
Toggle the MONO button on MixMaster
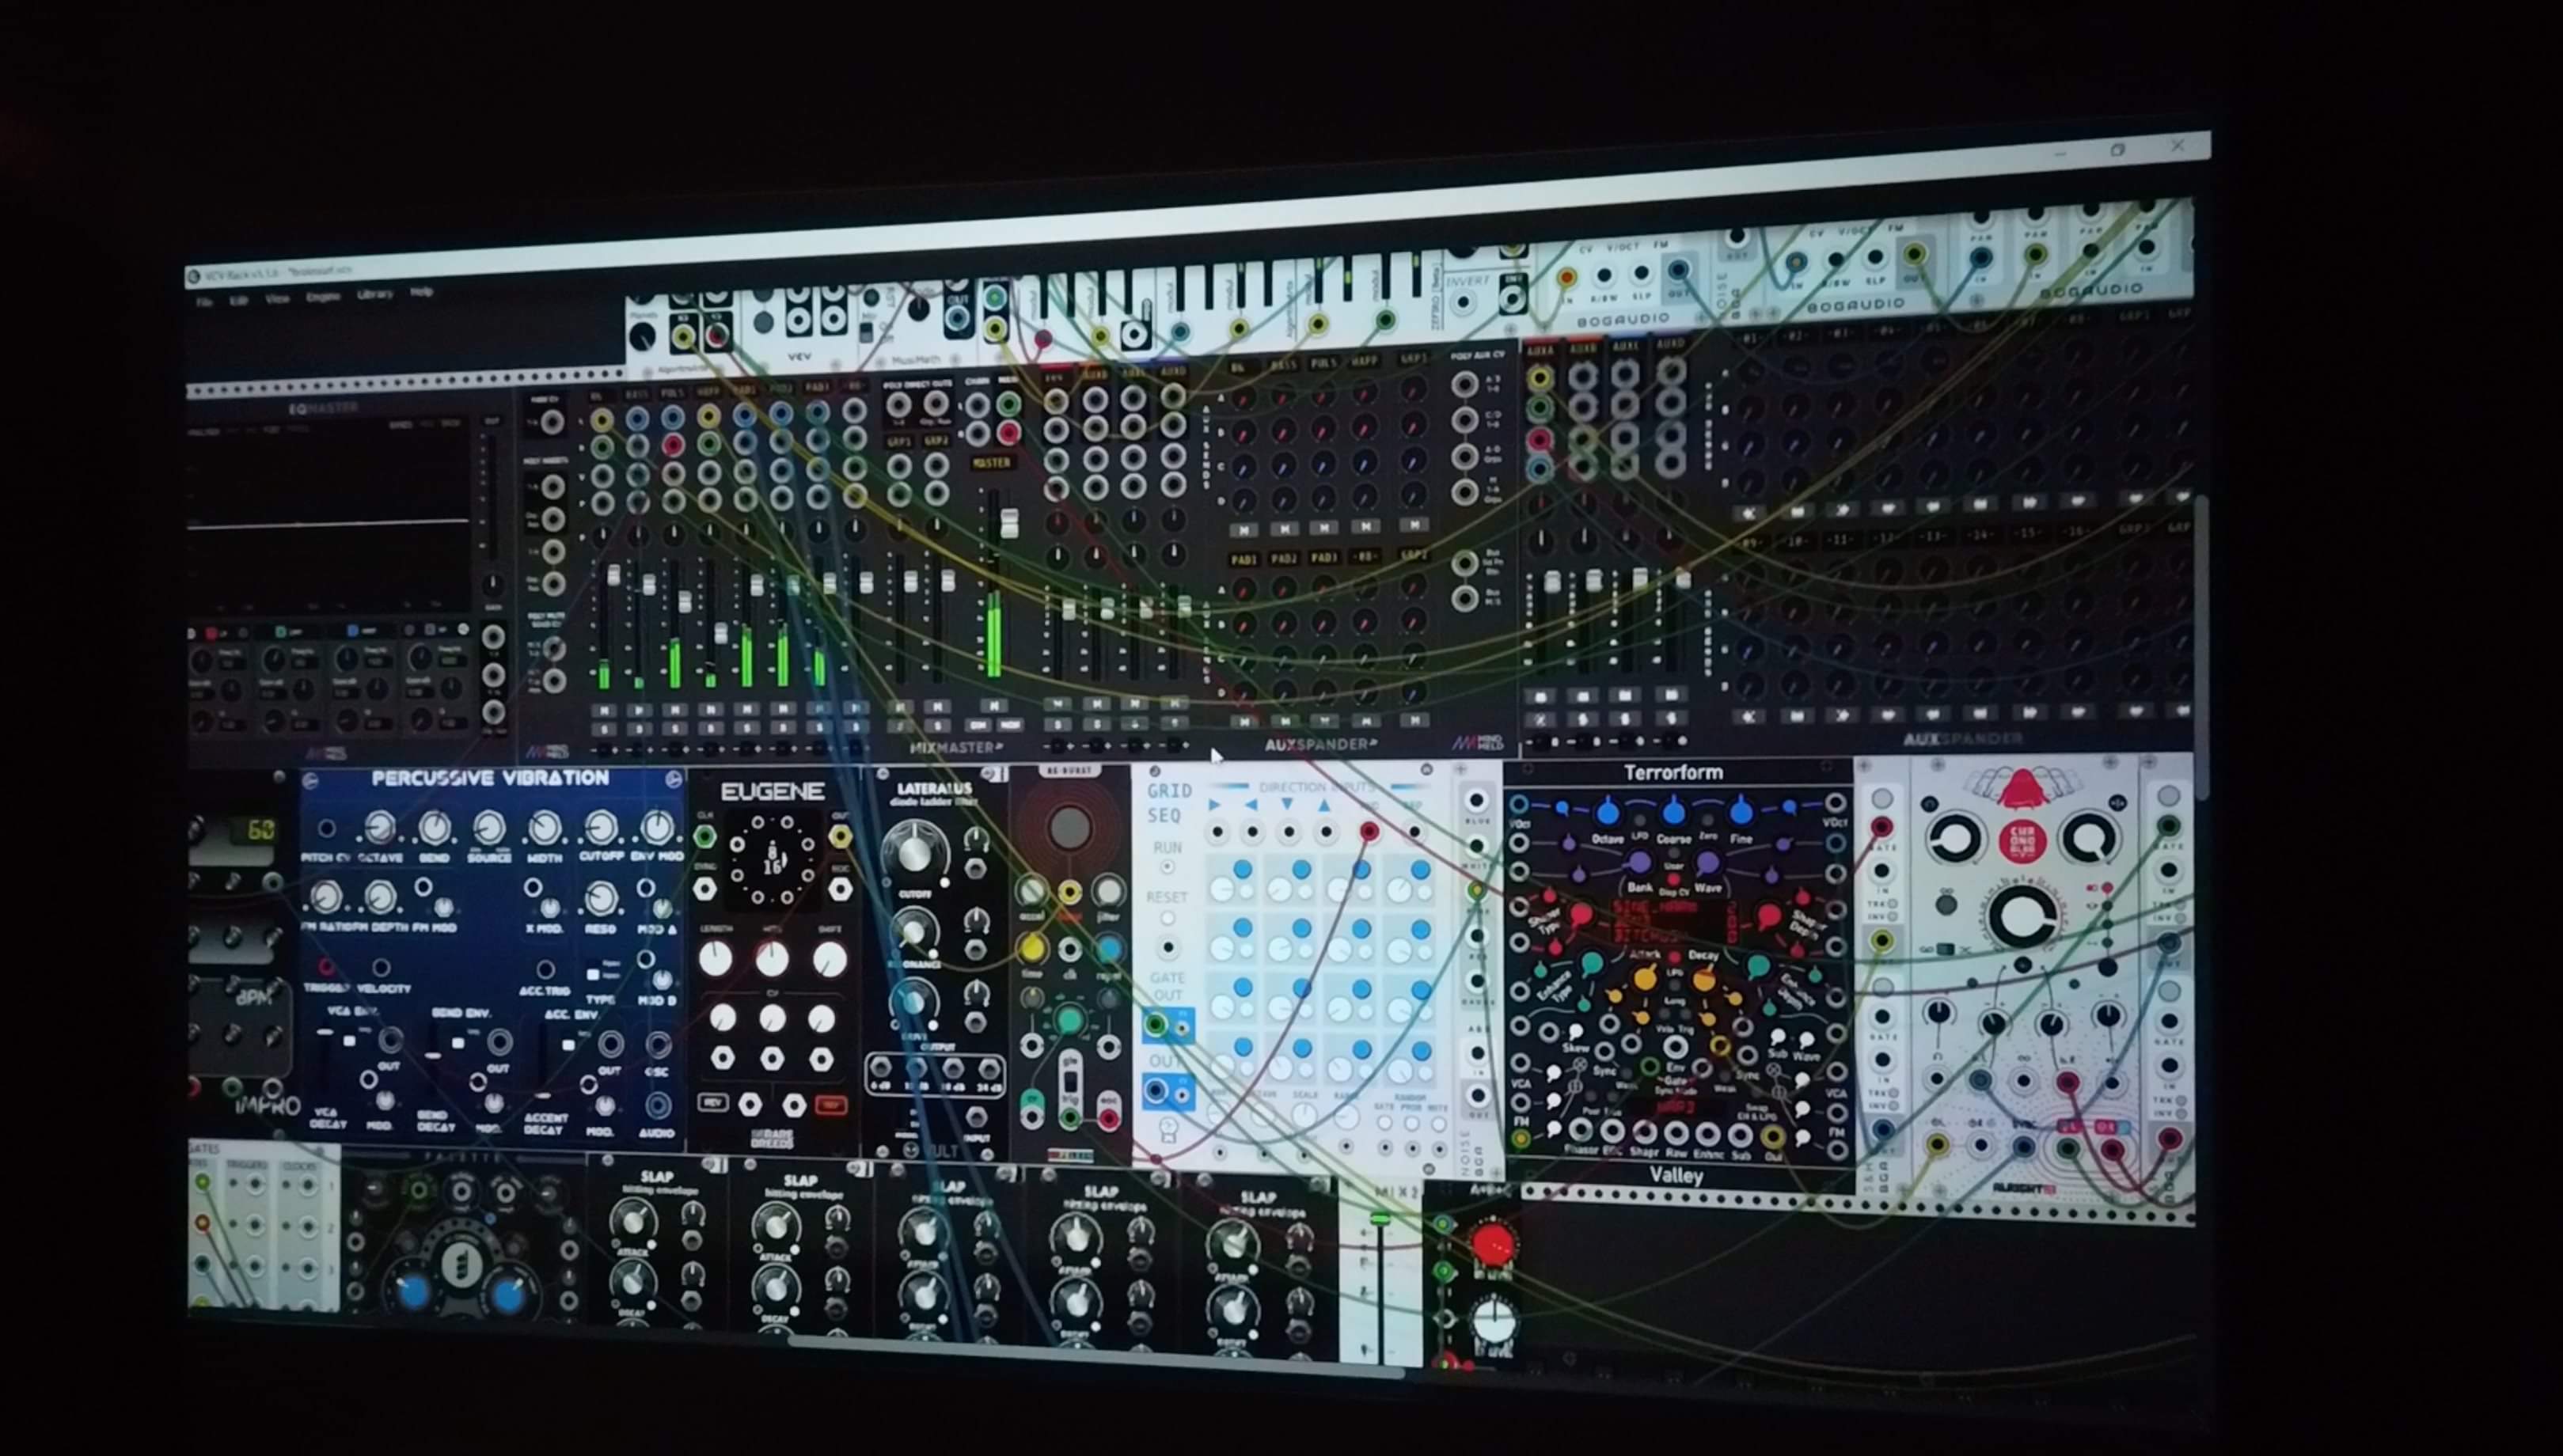[1009, 724]
